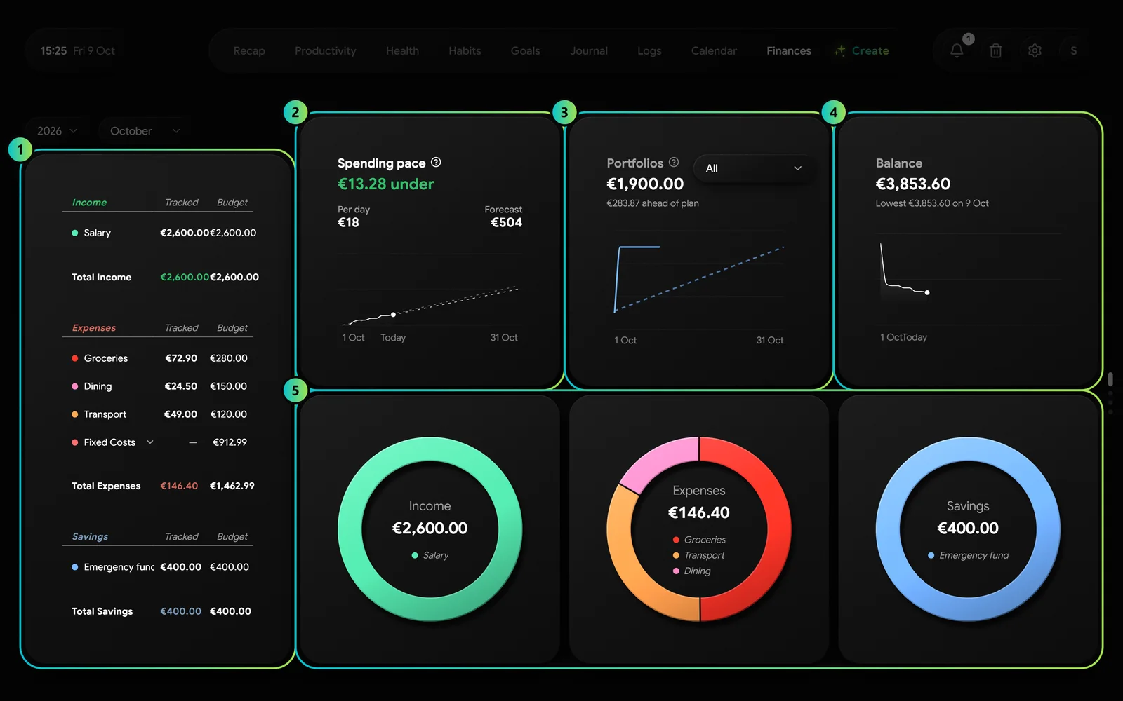Screen dimensions: 1123x701
Task: Click the Create sparkle icon
Action: click(839, 50)
